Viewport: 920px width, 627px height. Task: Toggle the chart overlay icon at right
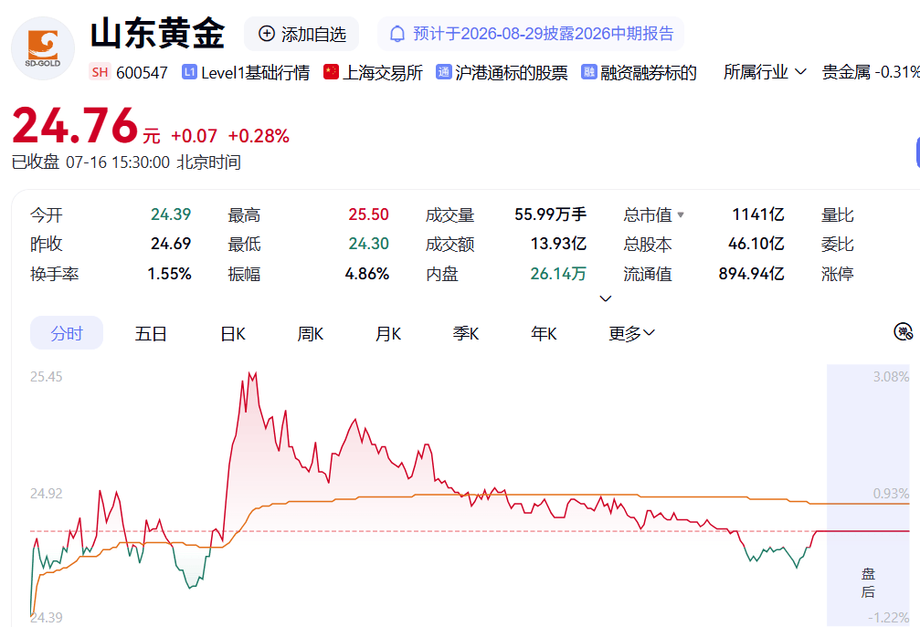click(903, 331)
